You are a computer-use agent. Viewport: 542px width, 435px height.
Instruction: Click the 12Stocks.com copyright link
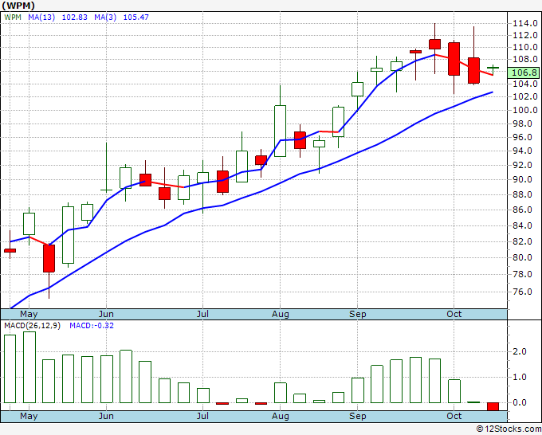tap(509, 429)
